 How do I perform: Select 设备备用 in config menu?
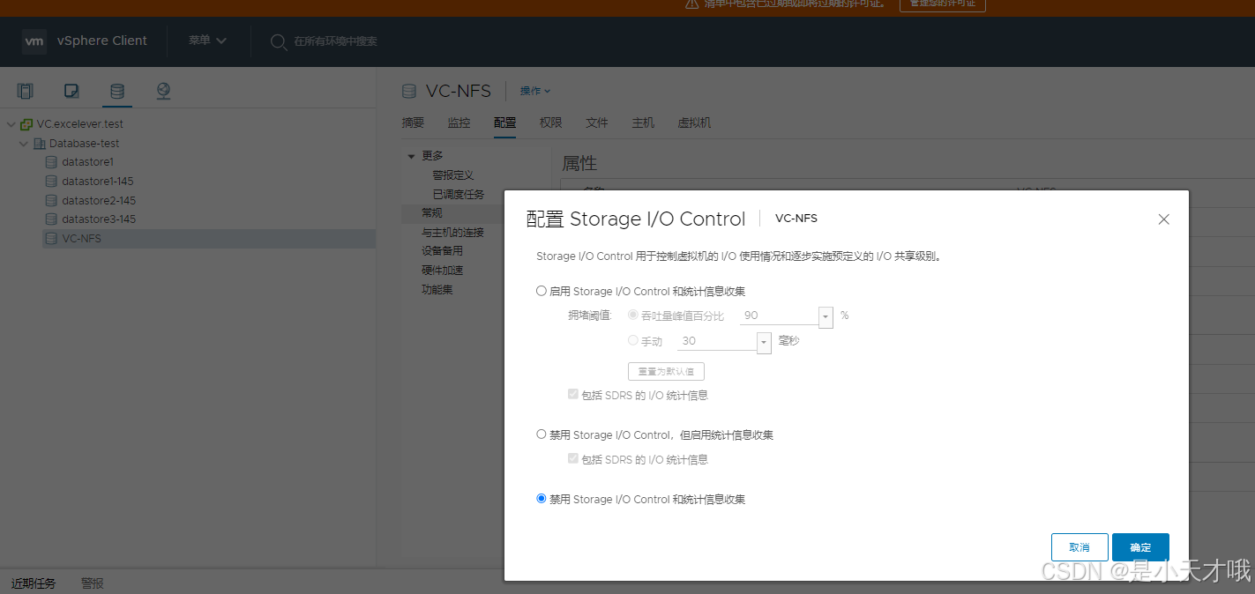point(442,251)
